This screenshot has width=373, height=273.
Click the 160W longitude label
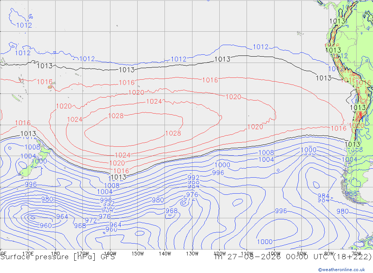[x=110, y=254]
